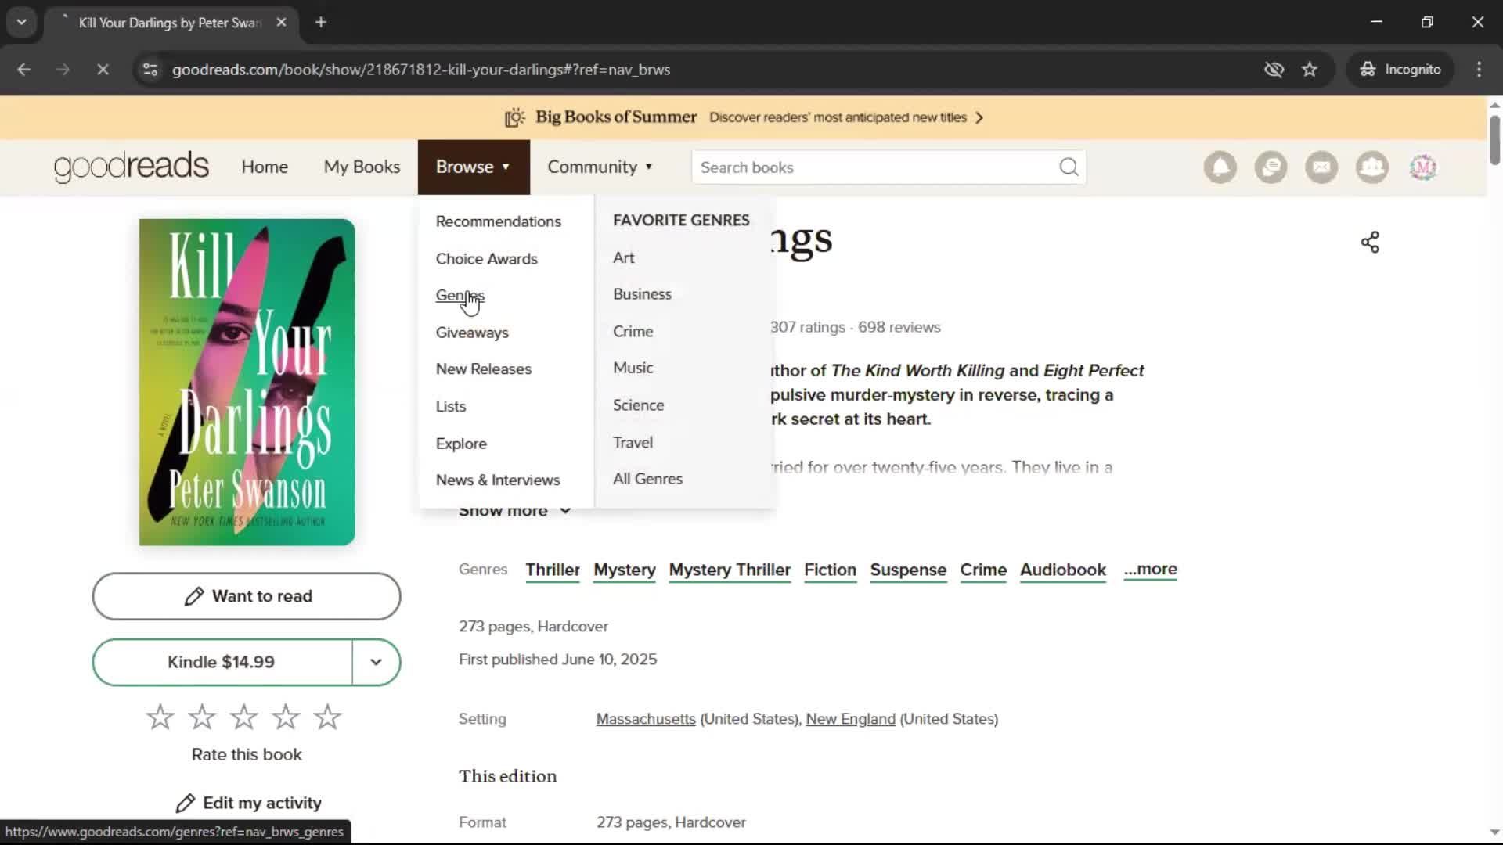Screen dimensions: 1503x845
Task: Go back to previous page
Action: 24,70
